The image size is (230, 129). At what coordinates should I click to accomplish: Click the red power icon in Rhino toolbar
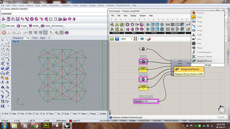pos(4,33)
